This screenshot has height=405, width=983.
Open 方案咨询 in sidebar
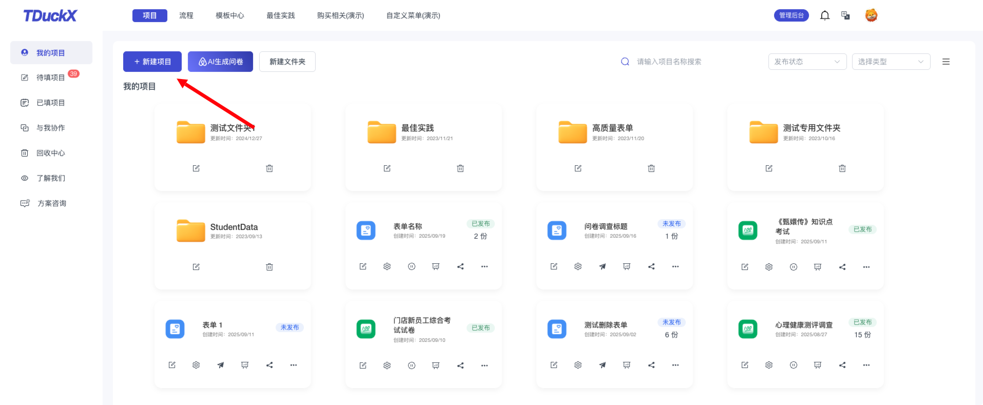(x=51, y=203)
